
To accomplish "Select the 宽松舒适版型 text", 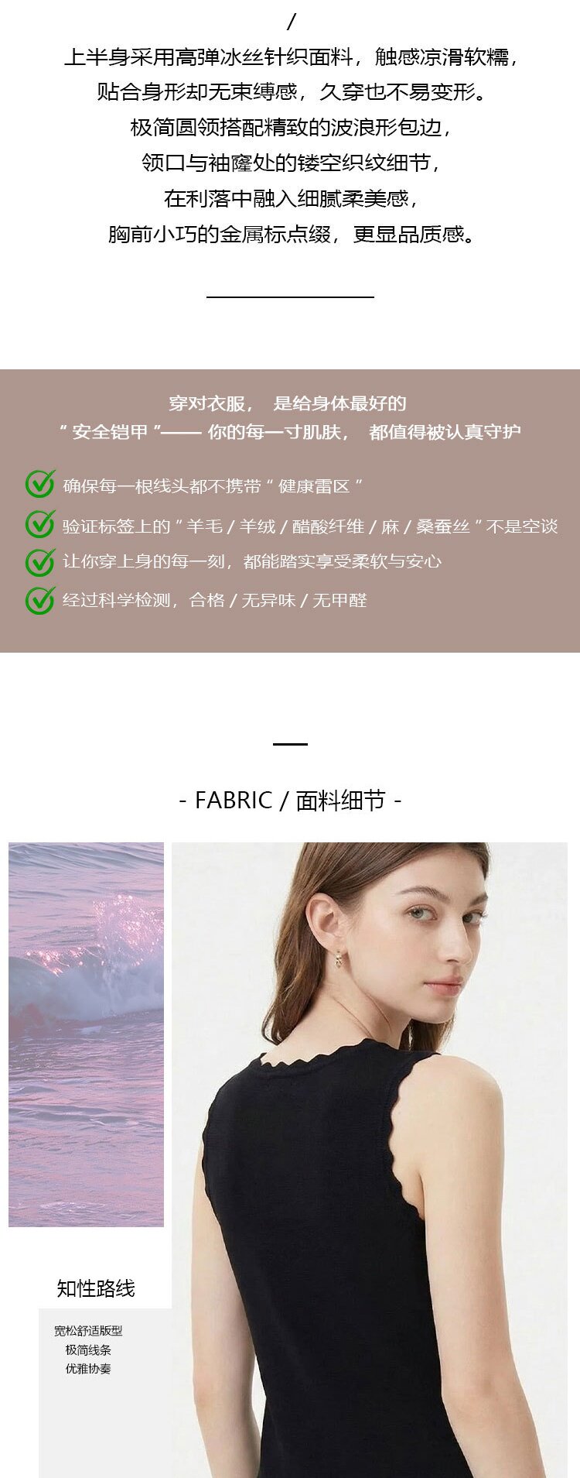I will pos(88,1331).
